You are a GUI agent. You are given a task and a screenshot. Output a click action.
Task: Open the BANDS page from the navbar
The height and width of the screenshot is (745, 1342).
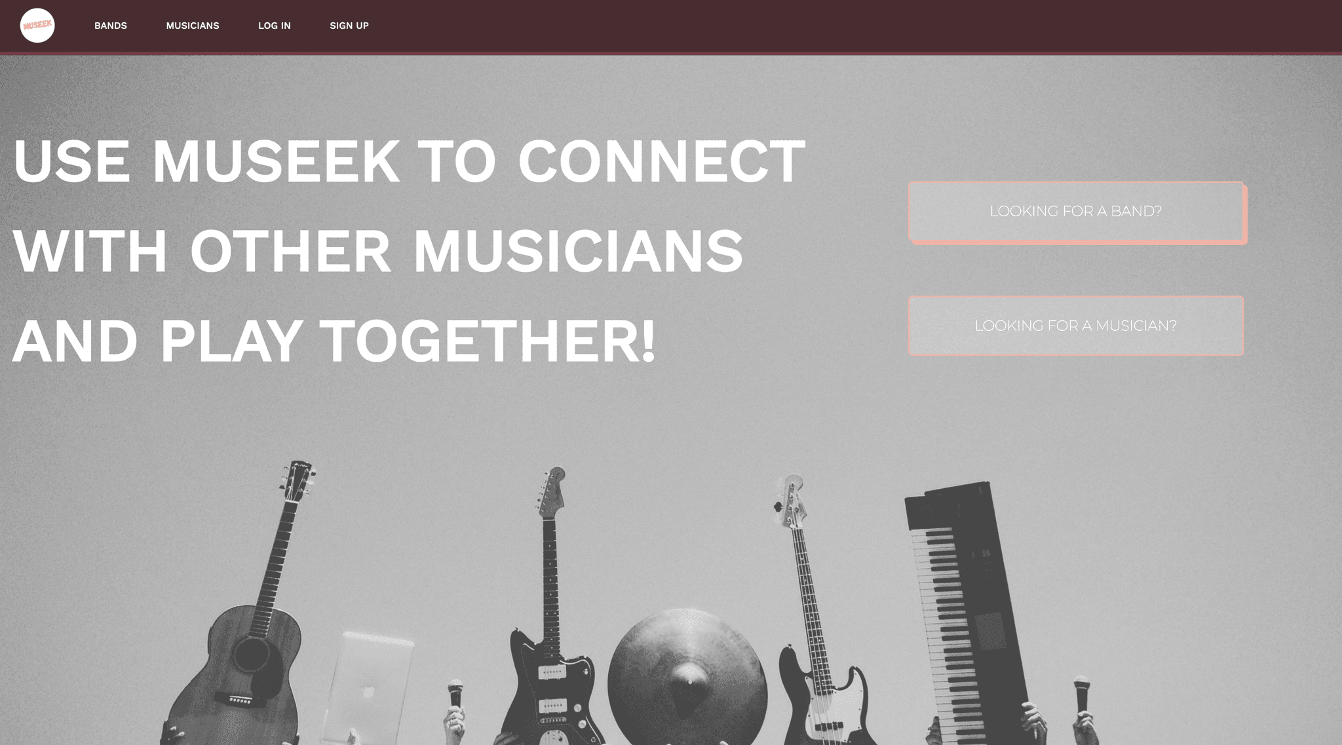[111, 26]
